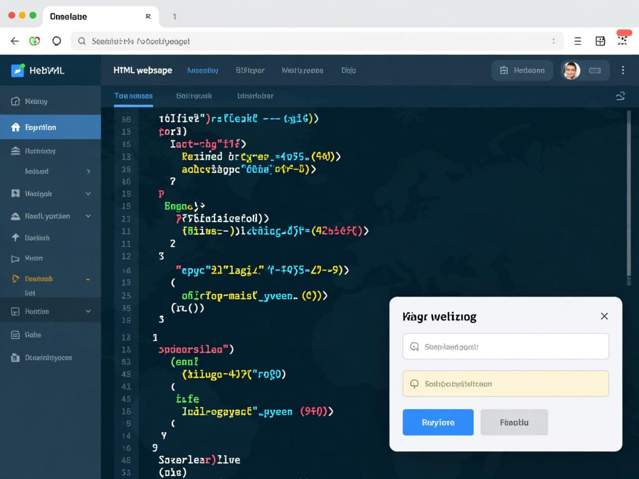Click the browser back arrow
Viewport: 639px width, 479px height.
(15, 41)
